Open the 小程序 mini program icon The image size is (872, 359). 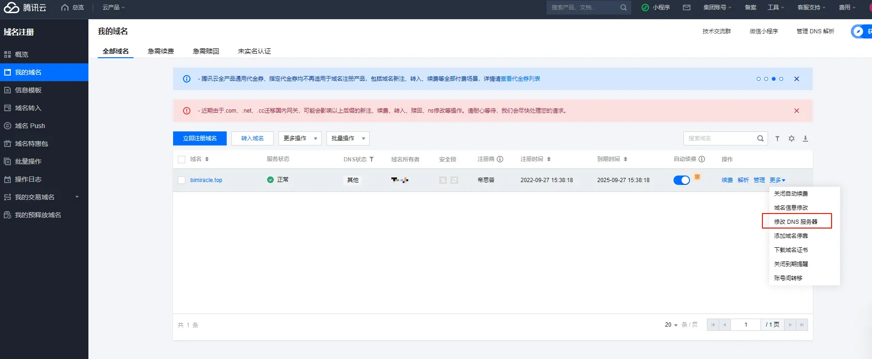pos(645,8)
